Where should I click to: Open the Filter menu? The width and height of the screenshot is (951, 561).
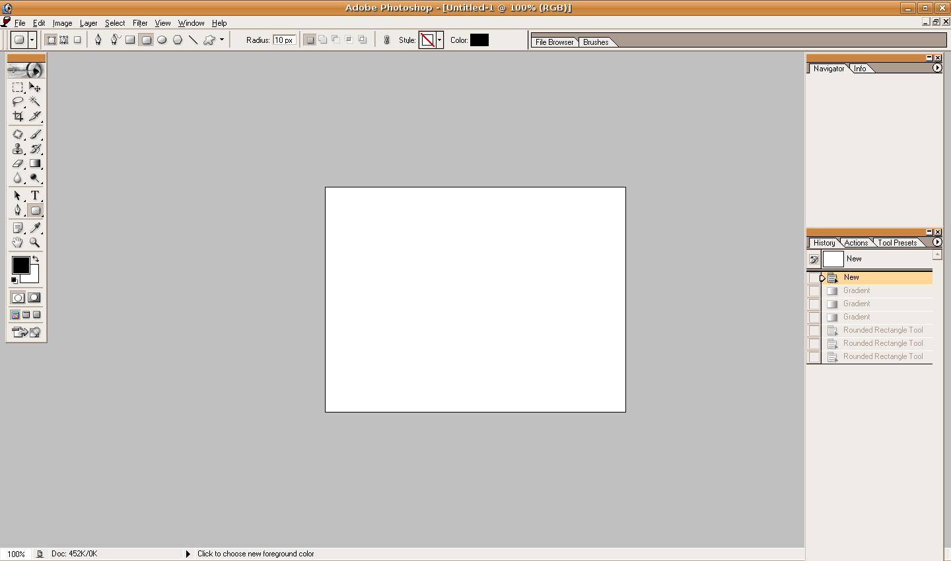click(x=140, y=23)
